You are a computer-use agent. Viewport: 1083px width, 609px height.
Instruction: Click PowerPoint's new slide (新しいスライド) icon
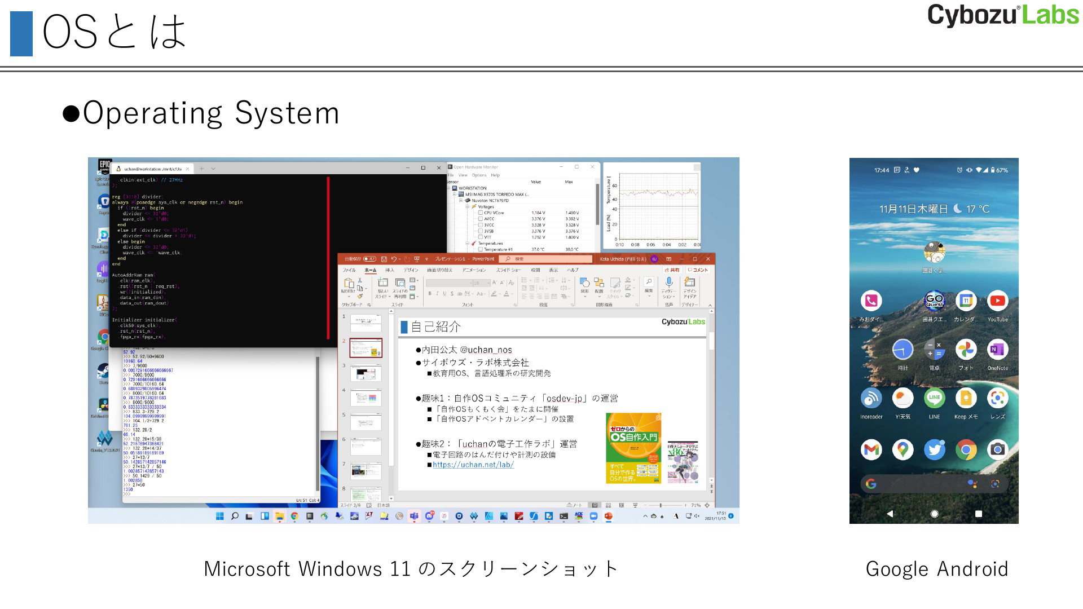[383, 283]
